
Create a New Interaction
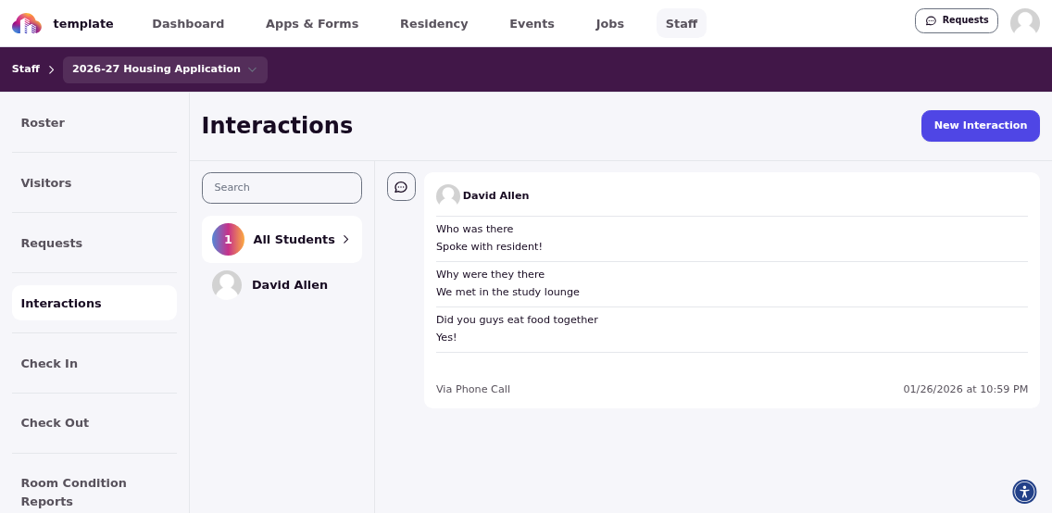click(x=980, y=125)
